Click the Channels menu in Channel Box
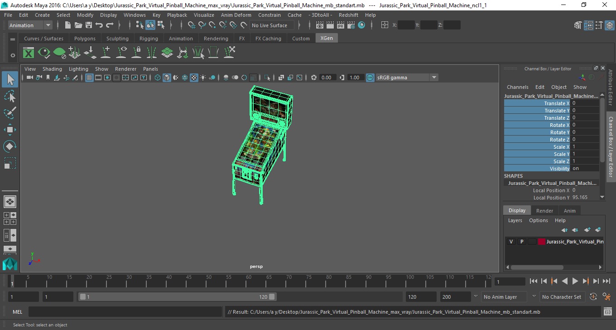The width and height of the screenshot is (616, 330). pos(517,87)
